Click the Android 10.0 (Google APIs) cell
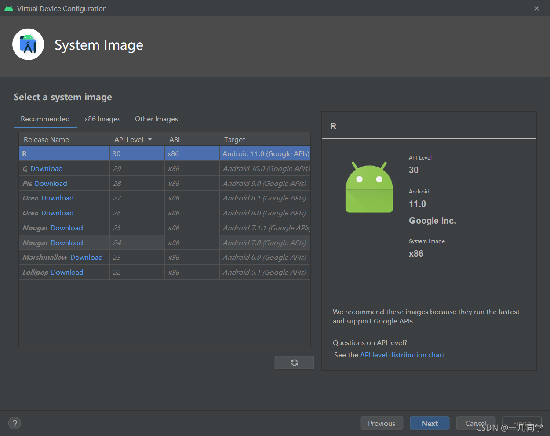Image resolution: width=550 pixels, height=436 pixels. point(265,169)
